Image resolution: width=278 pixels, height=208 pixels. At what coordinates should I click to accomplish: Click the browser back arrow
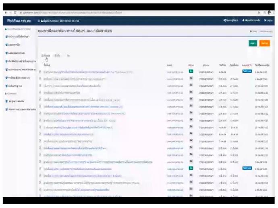click(6, 13)
